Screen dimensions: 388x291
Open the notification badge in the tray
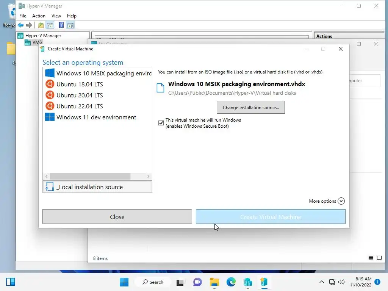pos(377,282)
